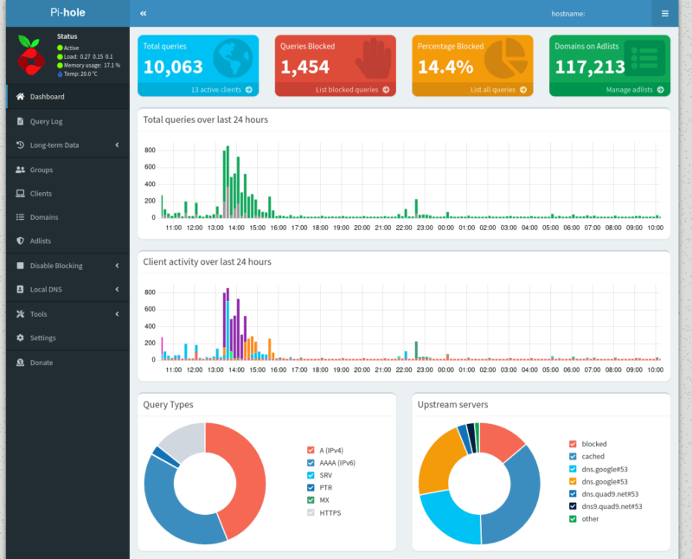
Task: Click the Adlists shield icon
Action: 21,241
